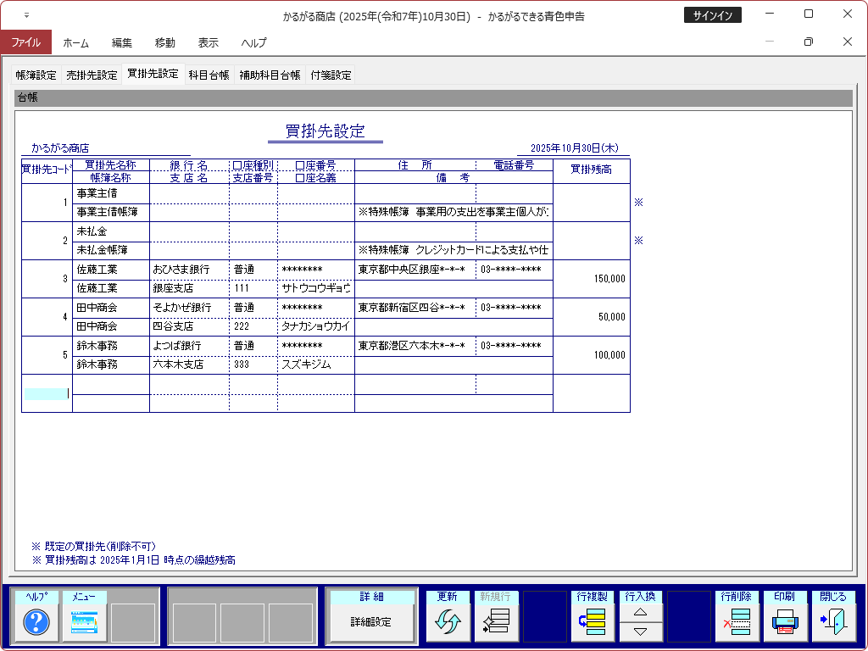868x651 pixels.
Task: Open the 詳細設定 button
Action: tap(371, 622)
